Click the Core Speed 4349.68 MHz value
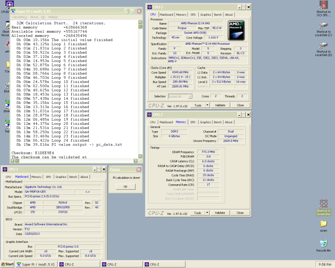This screenshot has height=268, width=335. (x=180, y=72)
